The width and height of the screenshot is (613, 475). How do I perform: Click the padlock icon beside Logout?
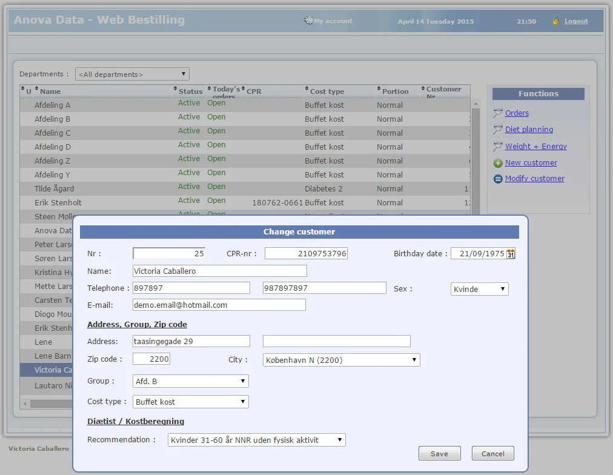click(x=556, y=21)
